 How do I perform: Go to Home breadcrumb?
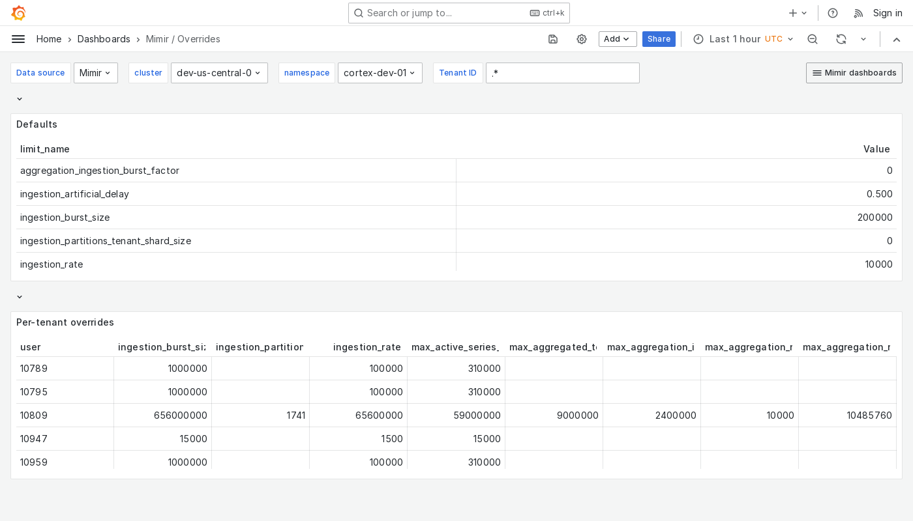pos(49,39)
